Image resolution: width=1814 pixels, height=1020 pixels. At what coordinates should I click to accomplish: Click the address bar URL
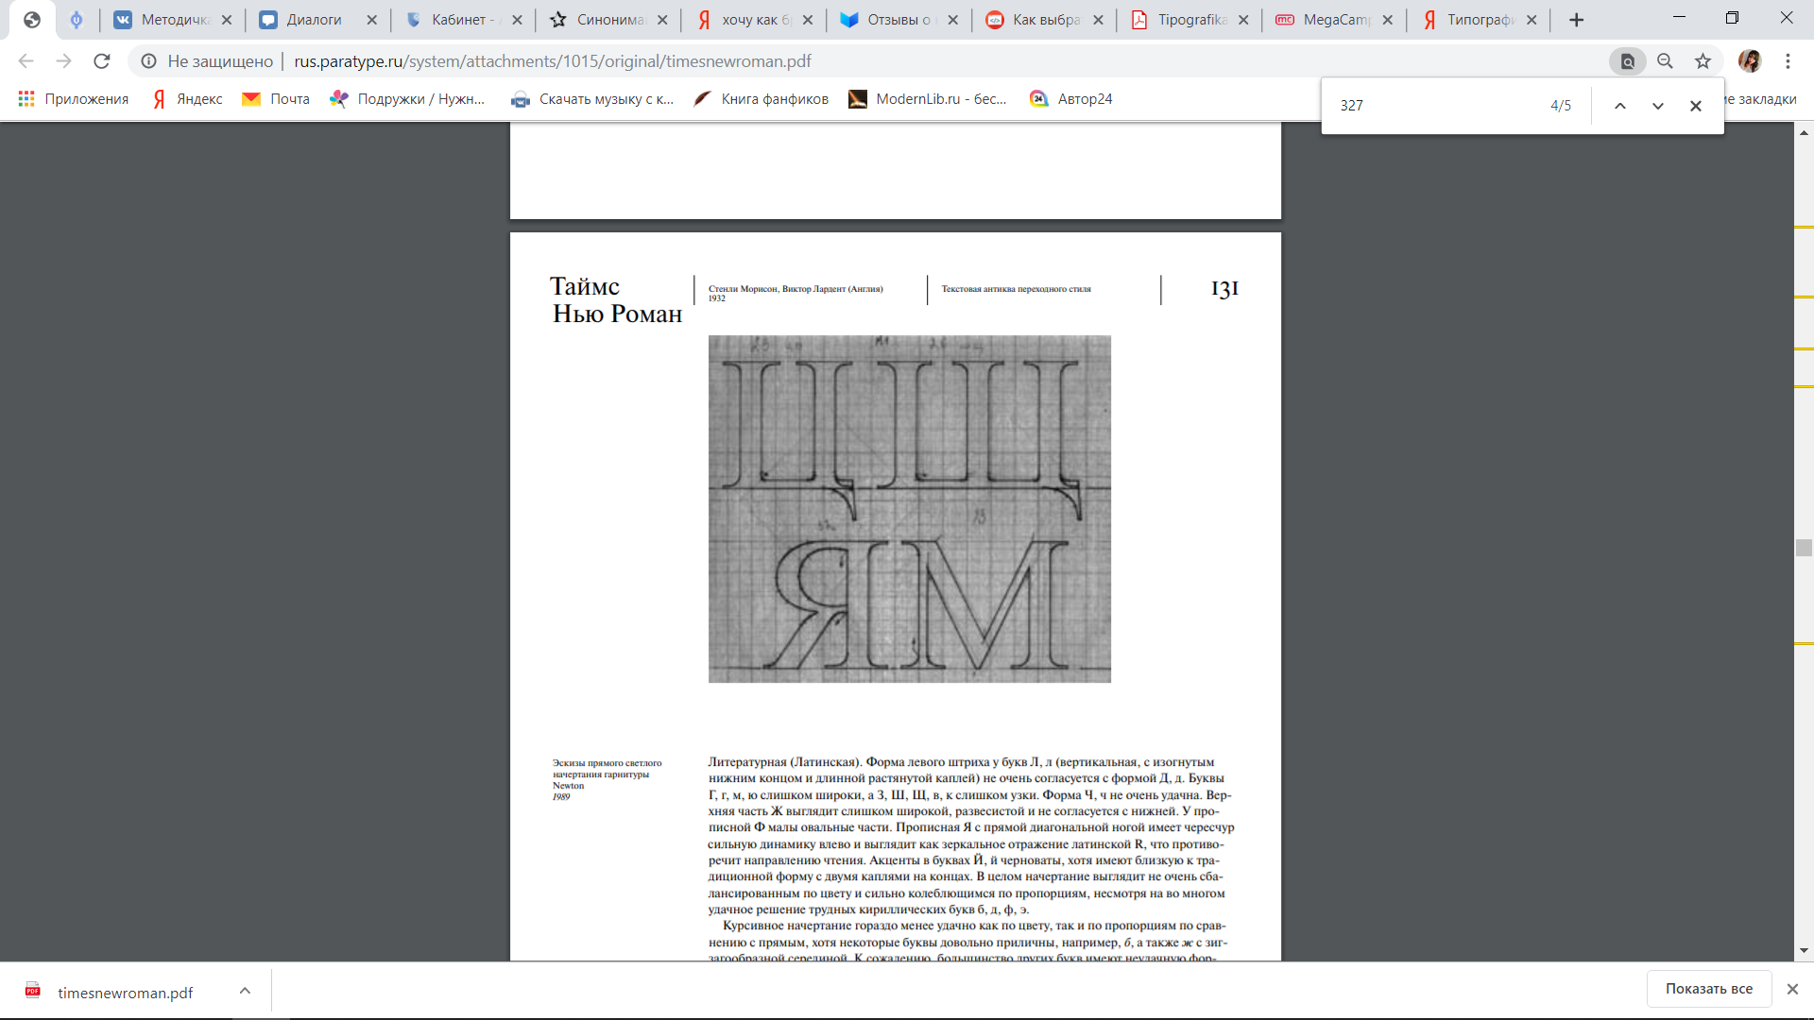click(x=553, y=61)
